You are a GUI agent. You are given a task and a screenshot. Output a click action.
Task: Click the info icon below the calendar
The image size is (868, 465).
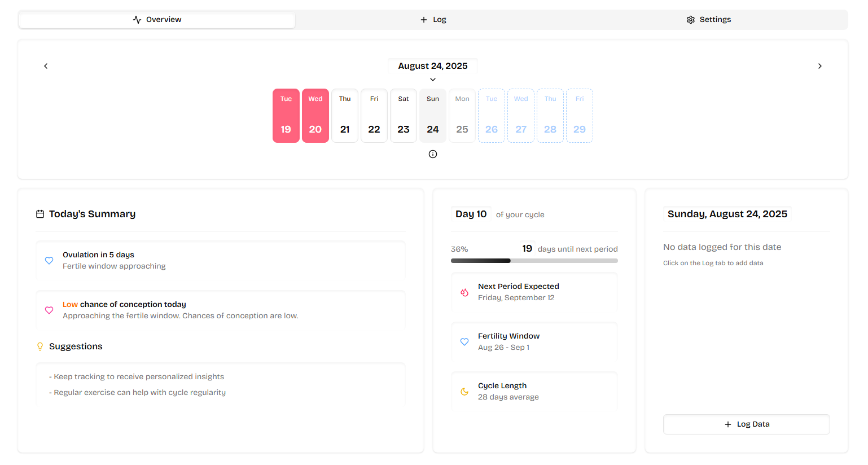[x=433, y=154]
